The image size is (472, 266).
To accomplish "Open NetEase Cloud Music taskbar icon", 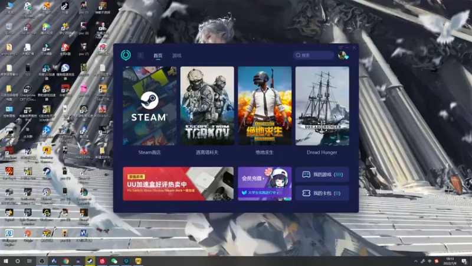I will click(x=102, y=261).
